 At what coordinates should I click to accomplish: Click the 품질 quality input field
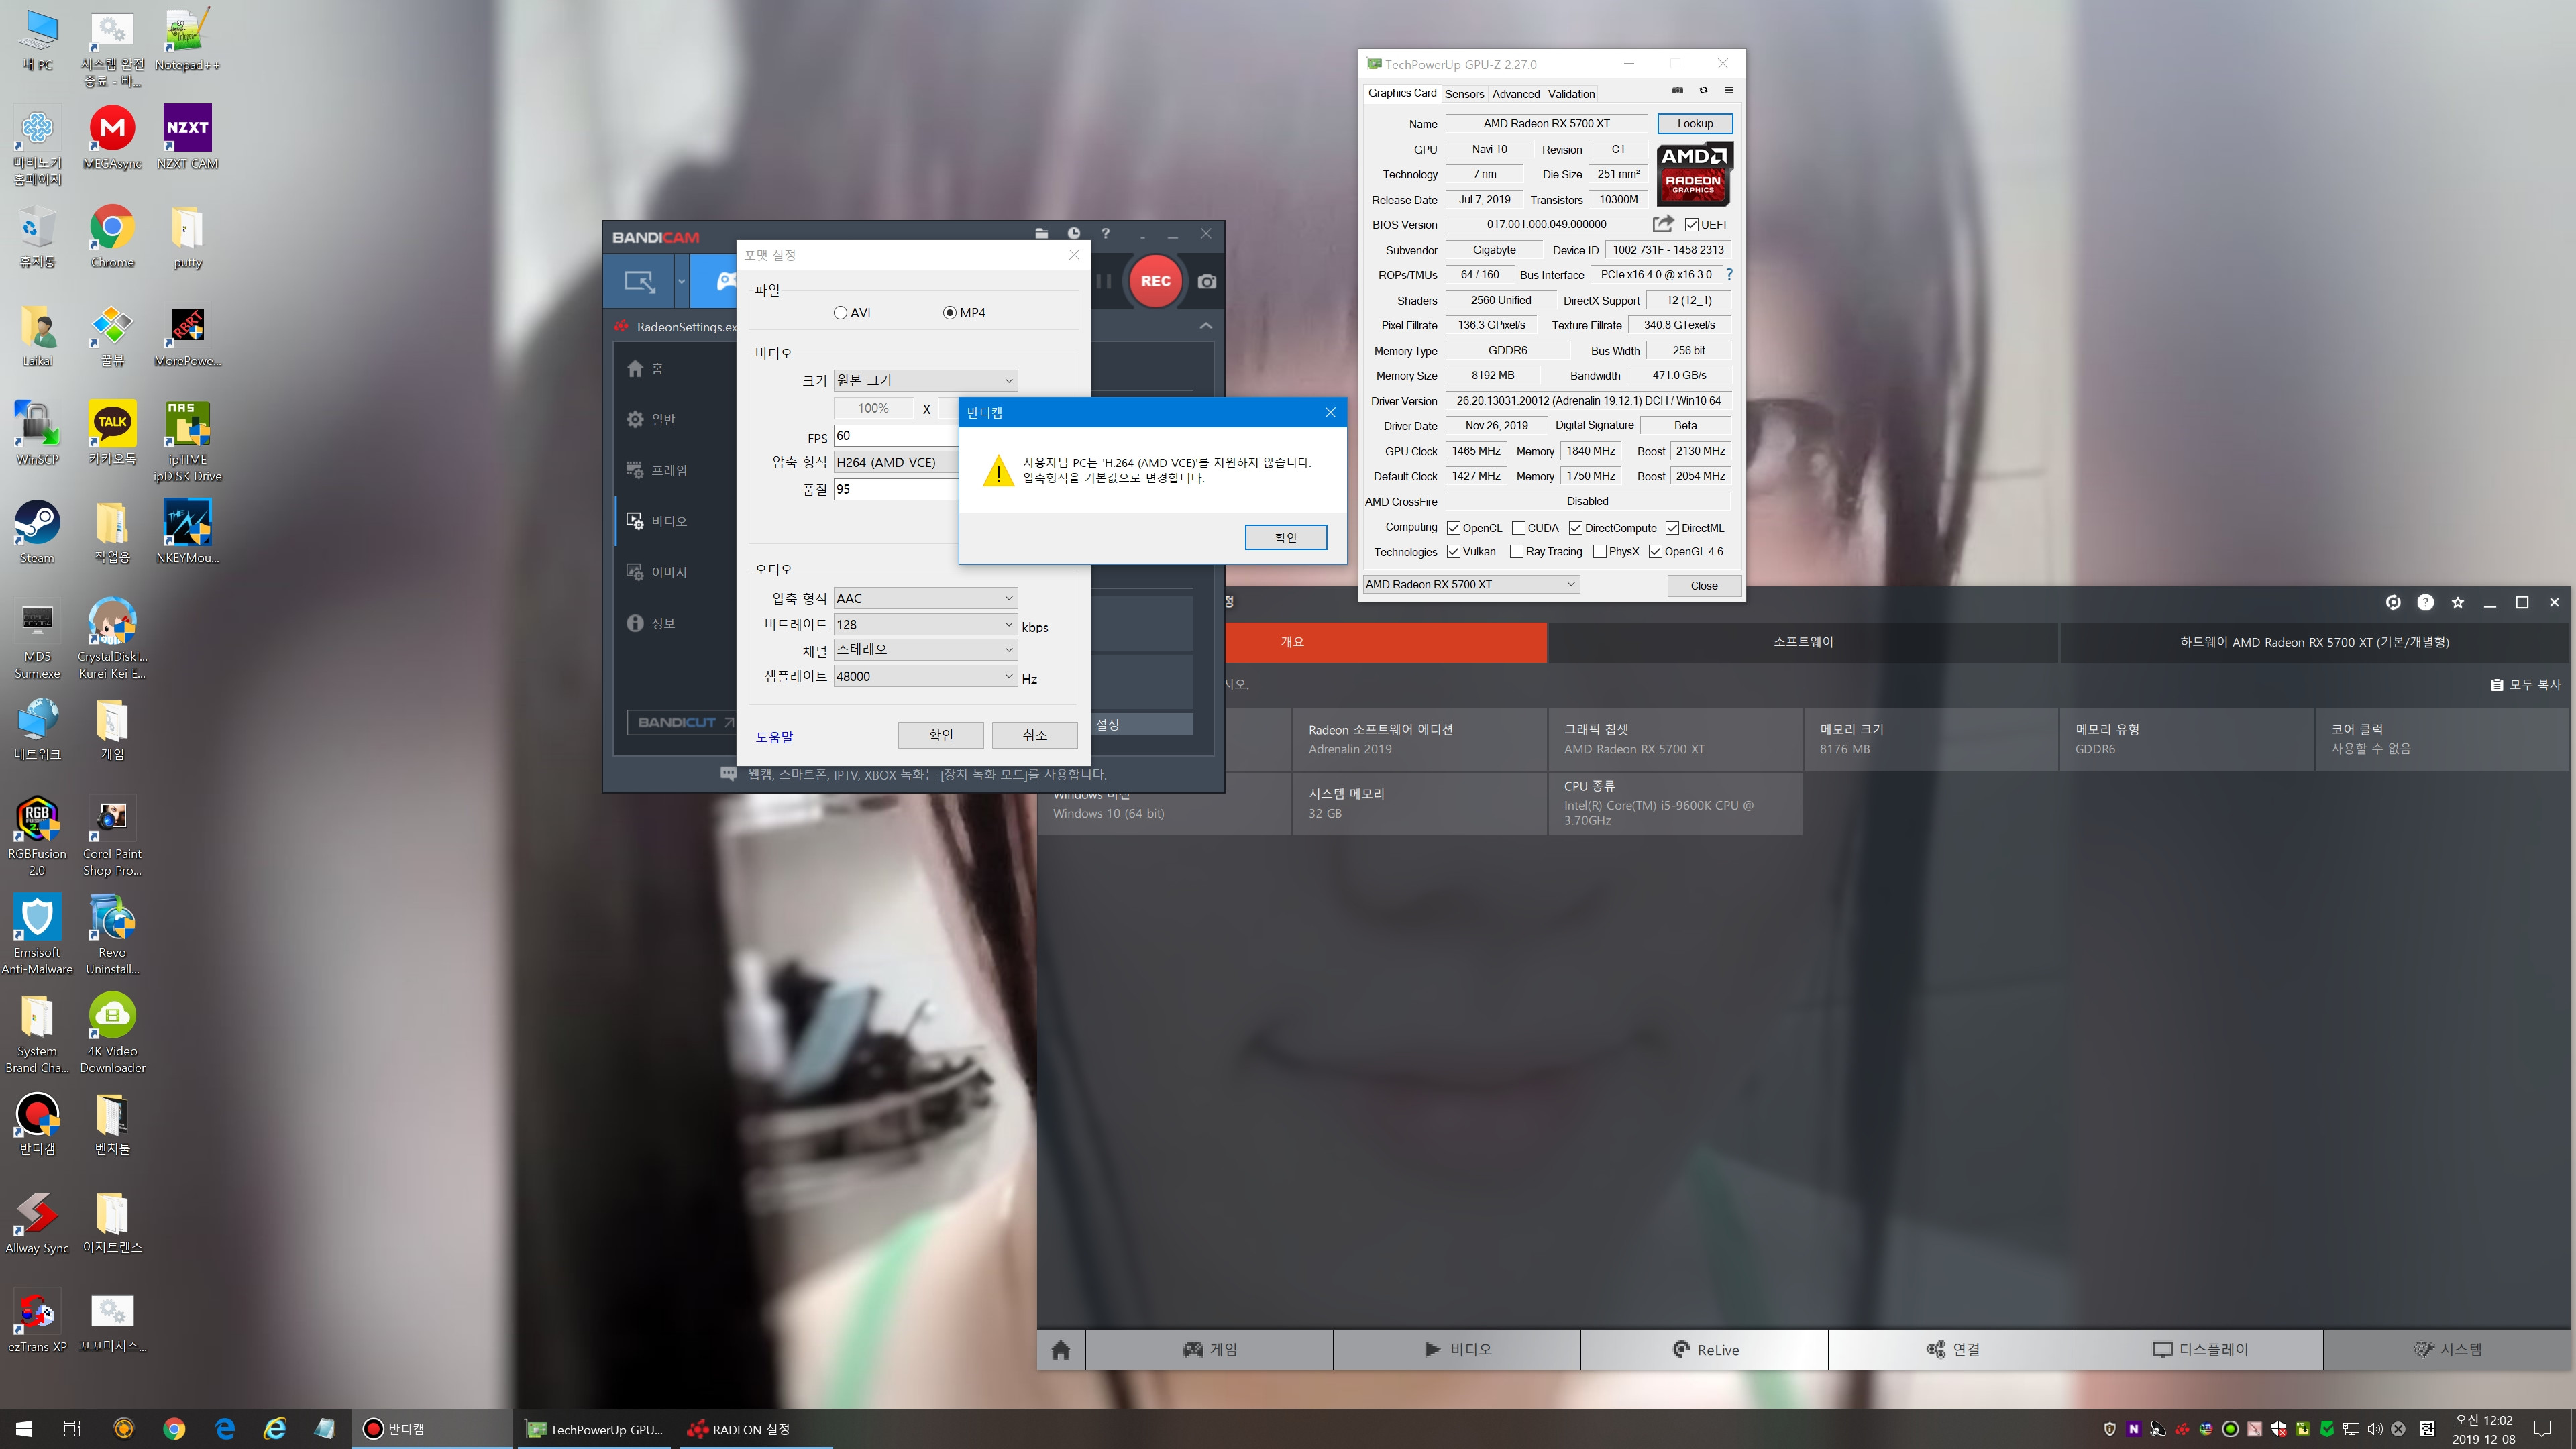coord(895,489)
